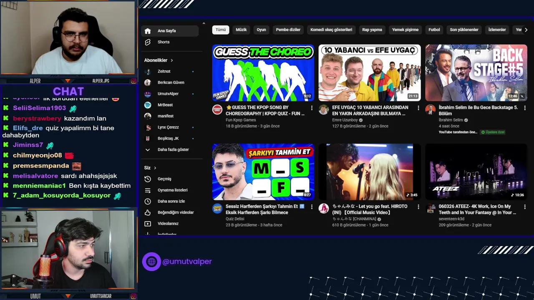The height and width of the screenshot is (300, 534).
Task: Open options menu for ATEEZ video
Action: tap(525, 207)
